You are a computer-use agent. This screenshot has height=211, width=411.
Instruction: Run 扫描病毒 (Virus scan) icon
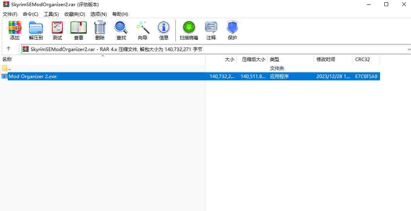point(189,27)
